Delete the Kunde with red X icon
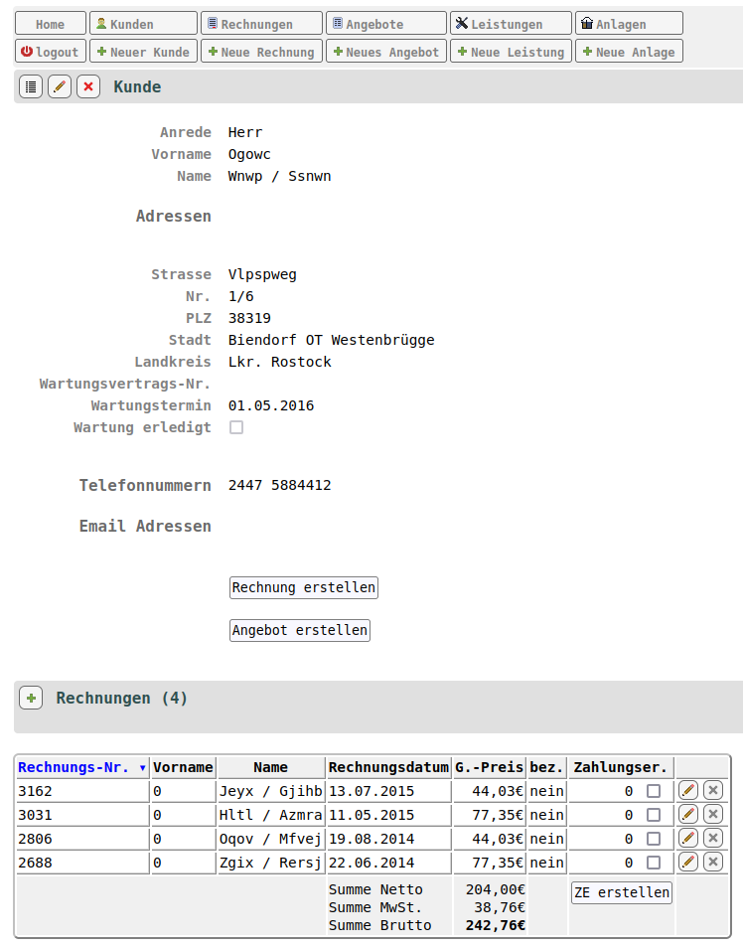 88,87
